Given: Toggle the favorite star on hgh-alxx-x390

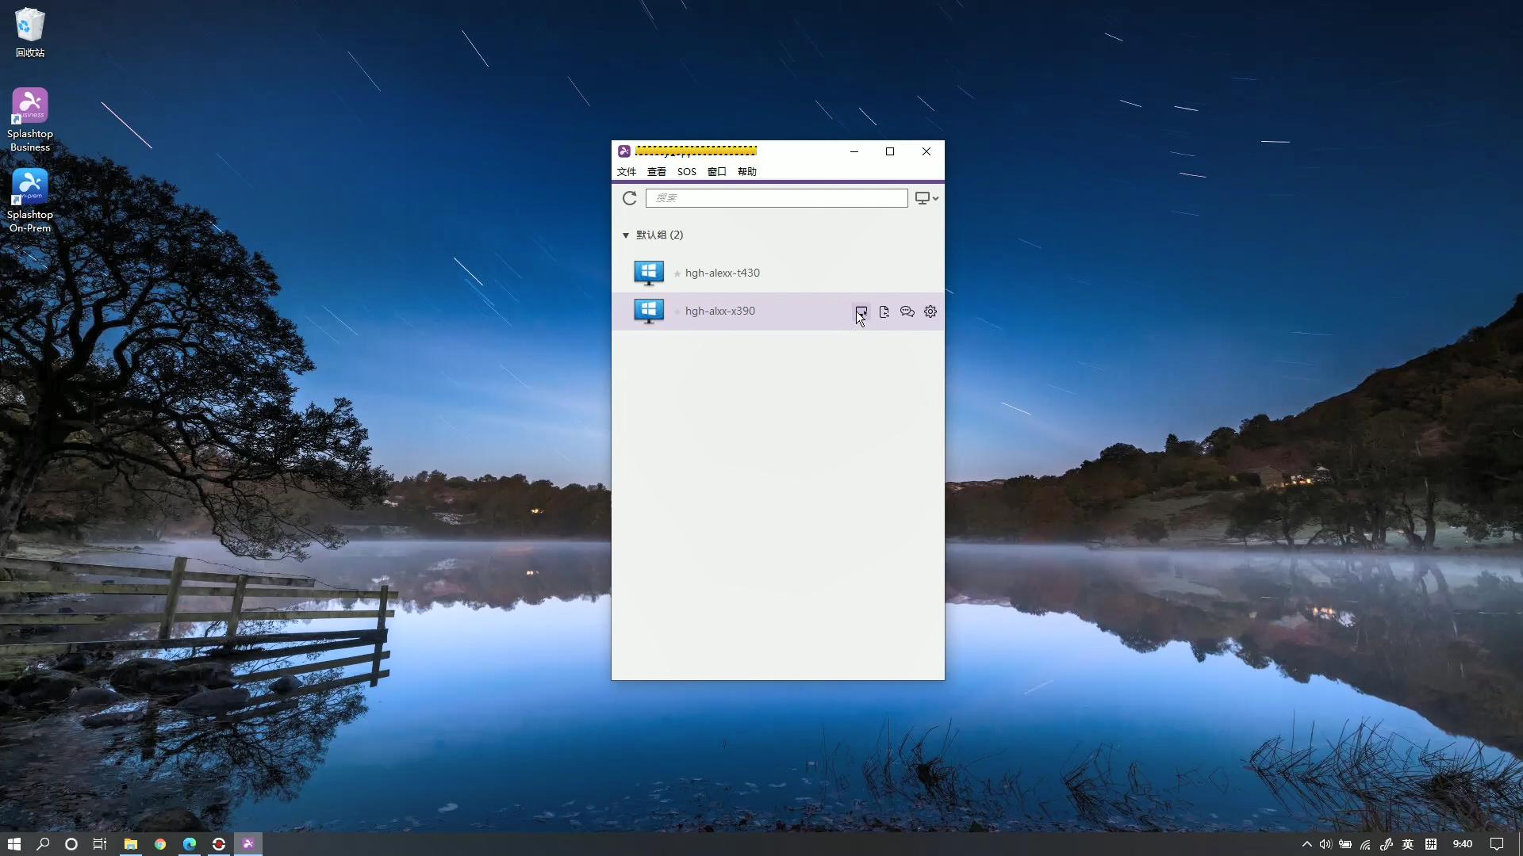Looking at the screenshot, I should tap(677, 311).
